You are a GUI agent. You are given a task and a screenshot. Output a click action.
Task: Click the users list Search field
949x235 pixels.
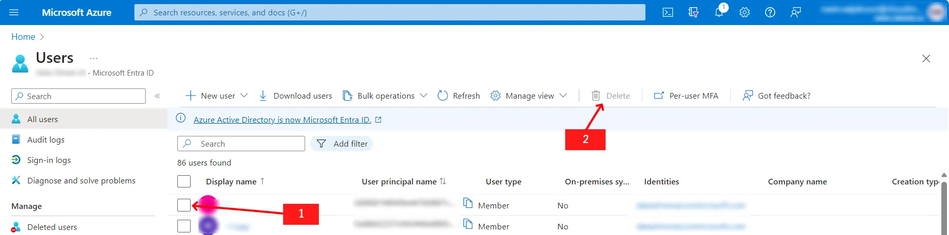point(241,144)
